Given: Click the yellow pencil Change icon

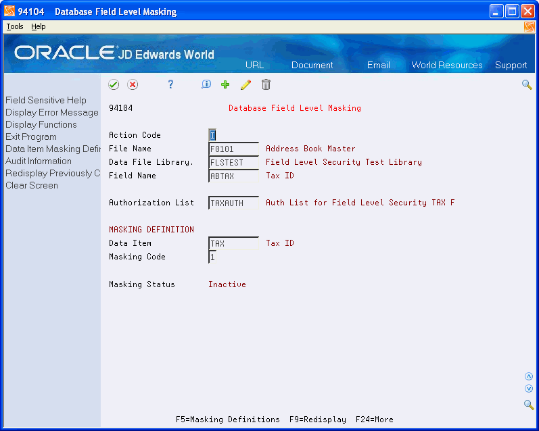Looking at the screenshot, I should click(x=245, y=84).
